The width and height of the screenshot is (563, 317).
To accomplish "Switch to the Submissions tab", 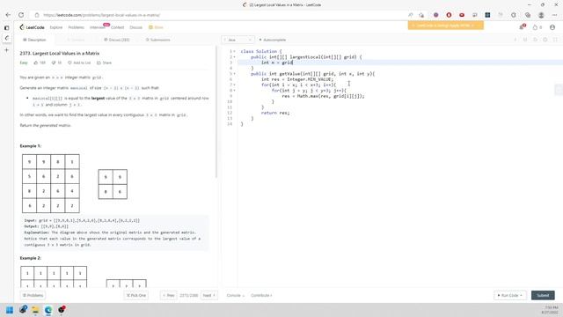I will point(158,40).
